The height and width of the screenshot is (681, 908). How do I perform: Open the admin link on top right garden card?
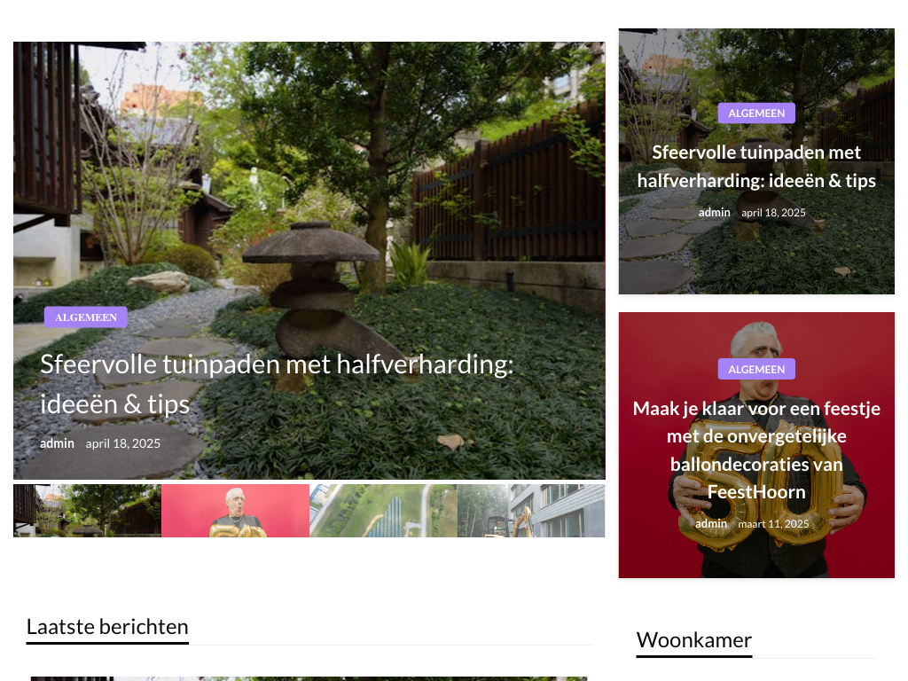coord(714,213)
